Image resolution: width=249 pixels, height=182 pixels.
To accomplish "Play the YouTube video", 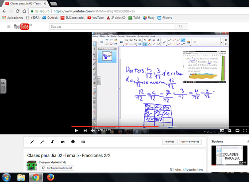I will (x=76, y=131).
